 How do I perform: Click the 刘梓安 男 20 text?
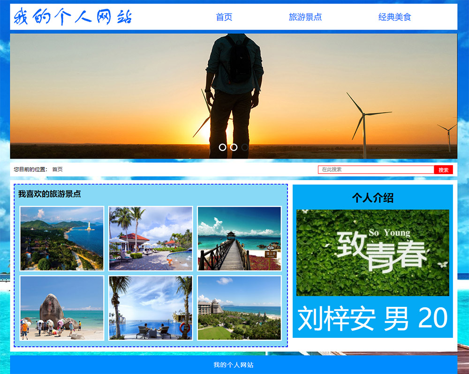373,318
